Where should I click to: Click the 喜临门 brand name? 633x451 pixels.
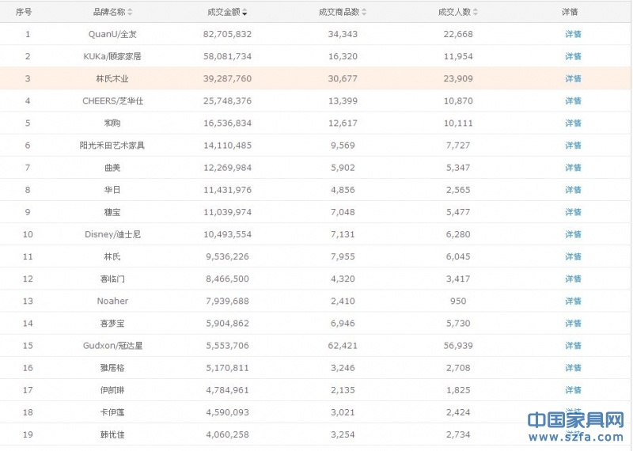pyautogui.click(x=112, y=279)
